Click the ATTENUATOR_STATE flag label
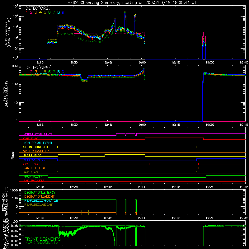The image size is (249, 249). point(38,134)
